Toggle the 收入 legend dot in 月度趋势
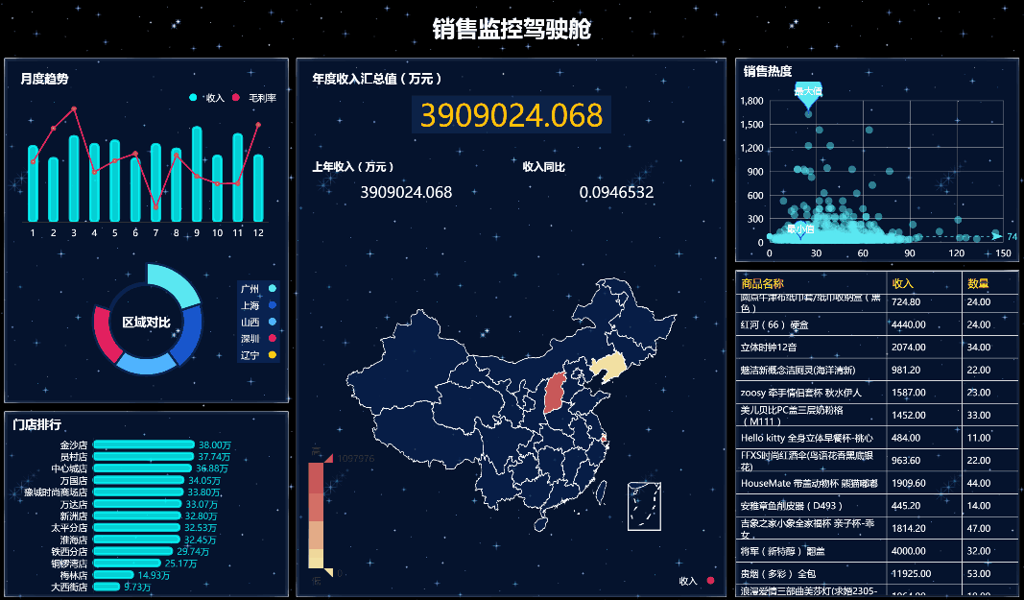This screenshot has height=600, width=1024. pos(193,98)
